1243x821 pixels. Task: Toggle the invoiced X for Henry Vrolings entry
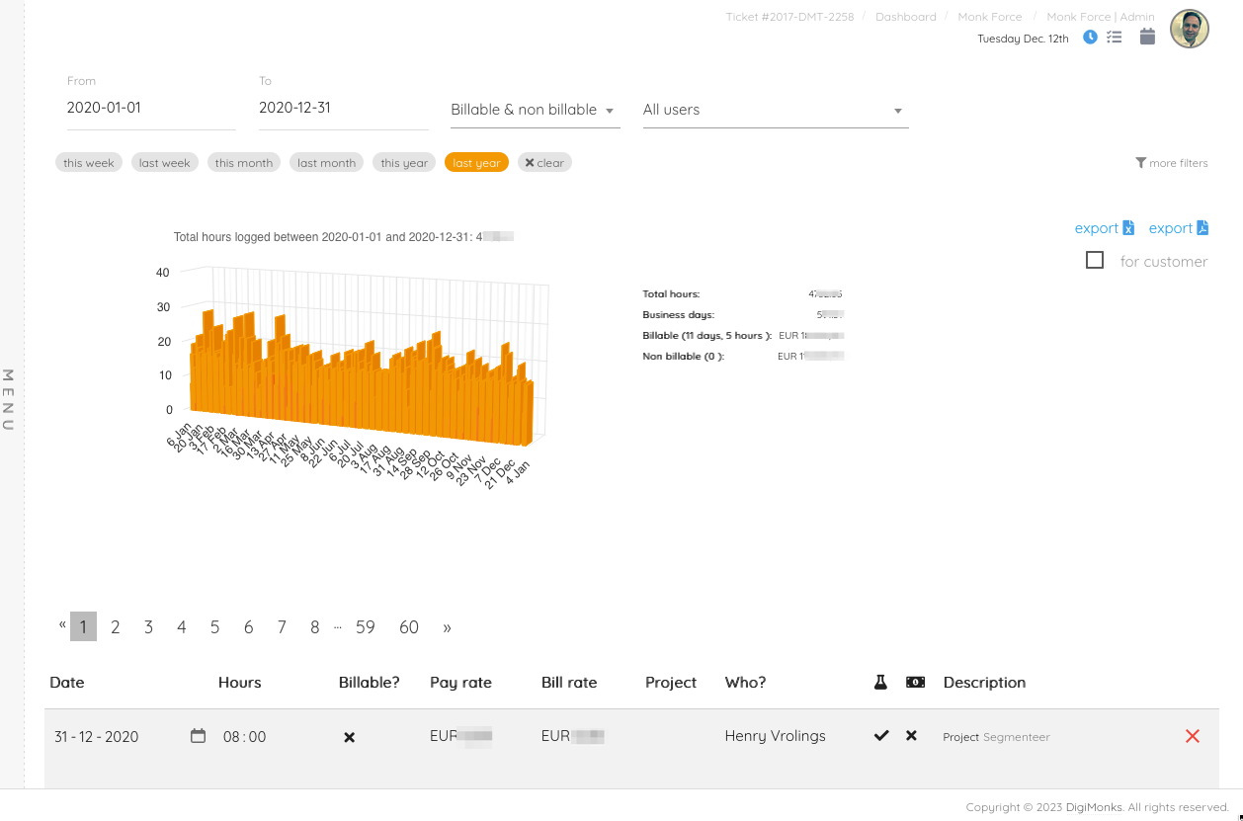(x=912, y=736)
